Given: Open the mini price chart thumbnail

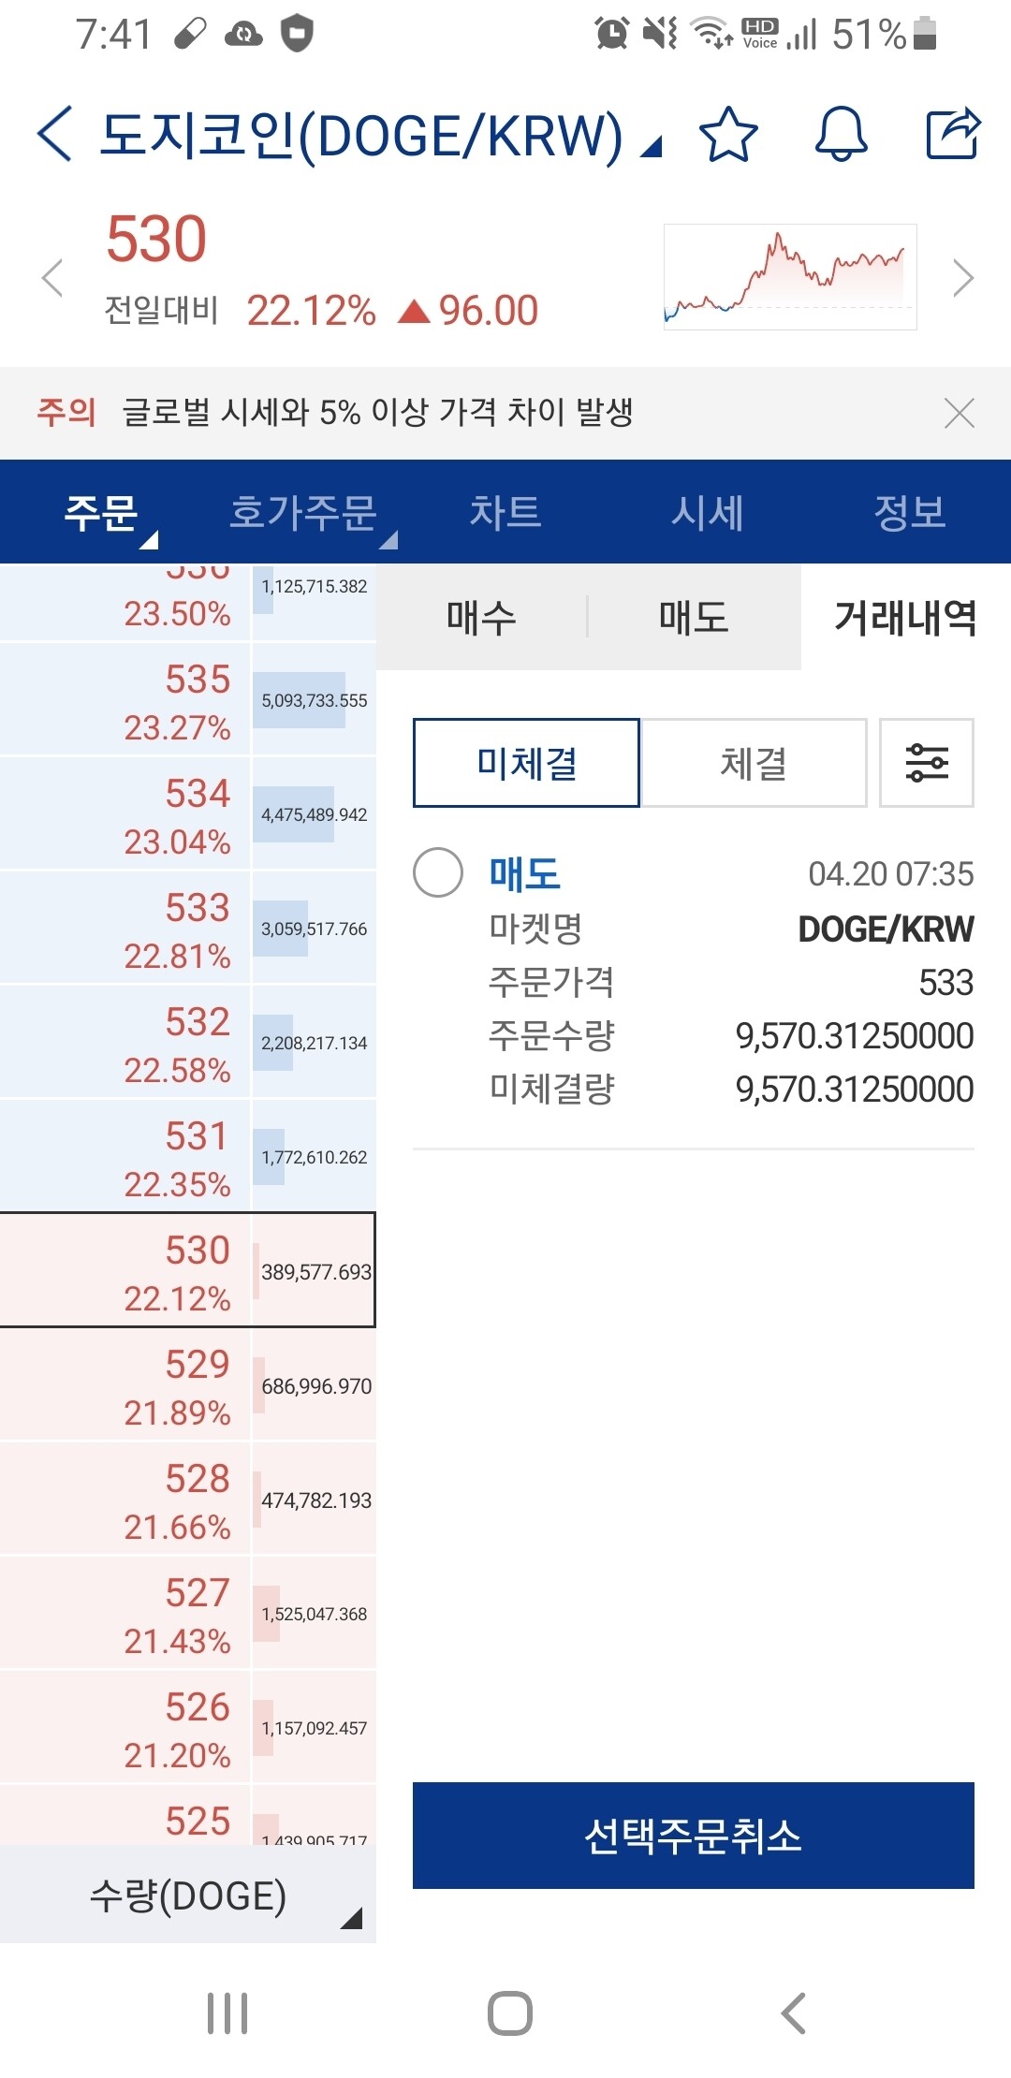Looking at the screenshot, I should coord(790,277).
